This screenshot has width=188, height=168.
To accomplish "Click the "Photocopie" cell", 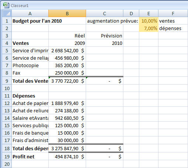I will click(x=30, y=65).
